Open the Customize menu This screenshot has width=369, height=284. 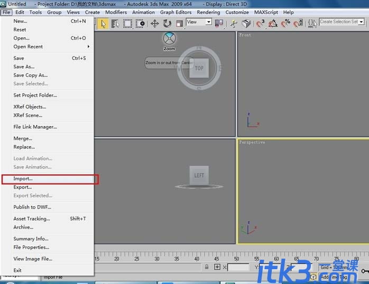pyautogui.click(x=237, y=12)
